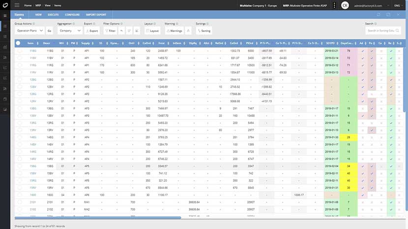This screenshot has height=229, width=408.
Task: Click the undo filter arrow icon
Action: point(121,30)
